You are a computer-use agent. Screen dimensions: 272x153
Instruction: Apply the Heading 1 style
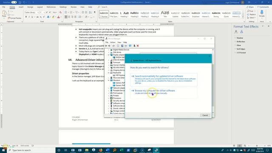[124, 14]
